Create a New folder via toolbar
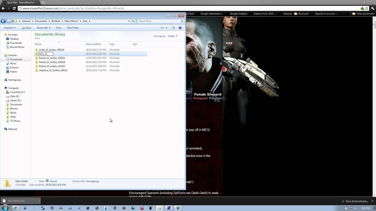This screenshot has width=376, height=211. pos(73,28)
